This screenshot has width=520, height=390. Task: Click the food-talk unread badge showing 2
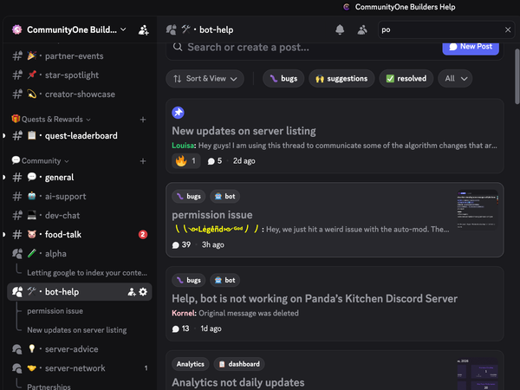tap(143, 235)
